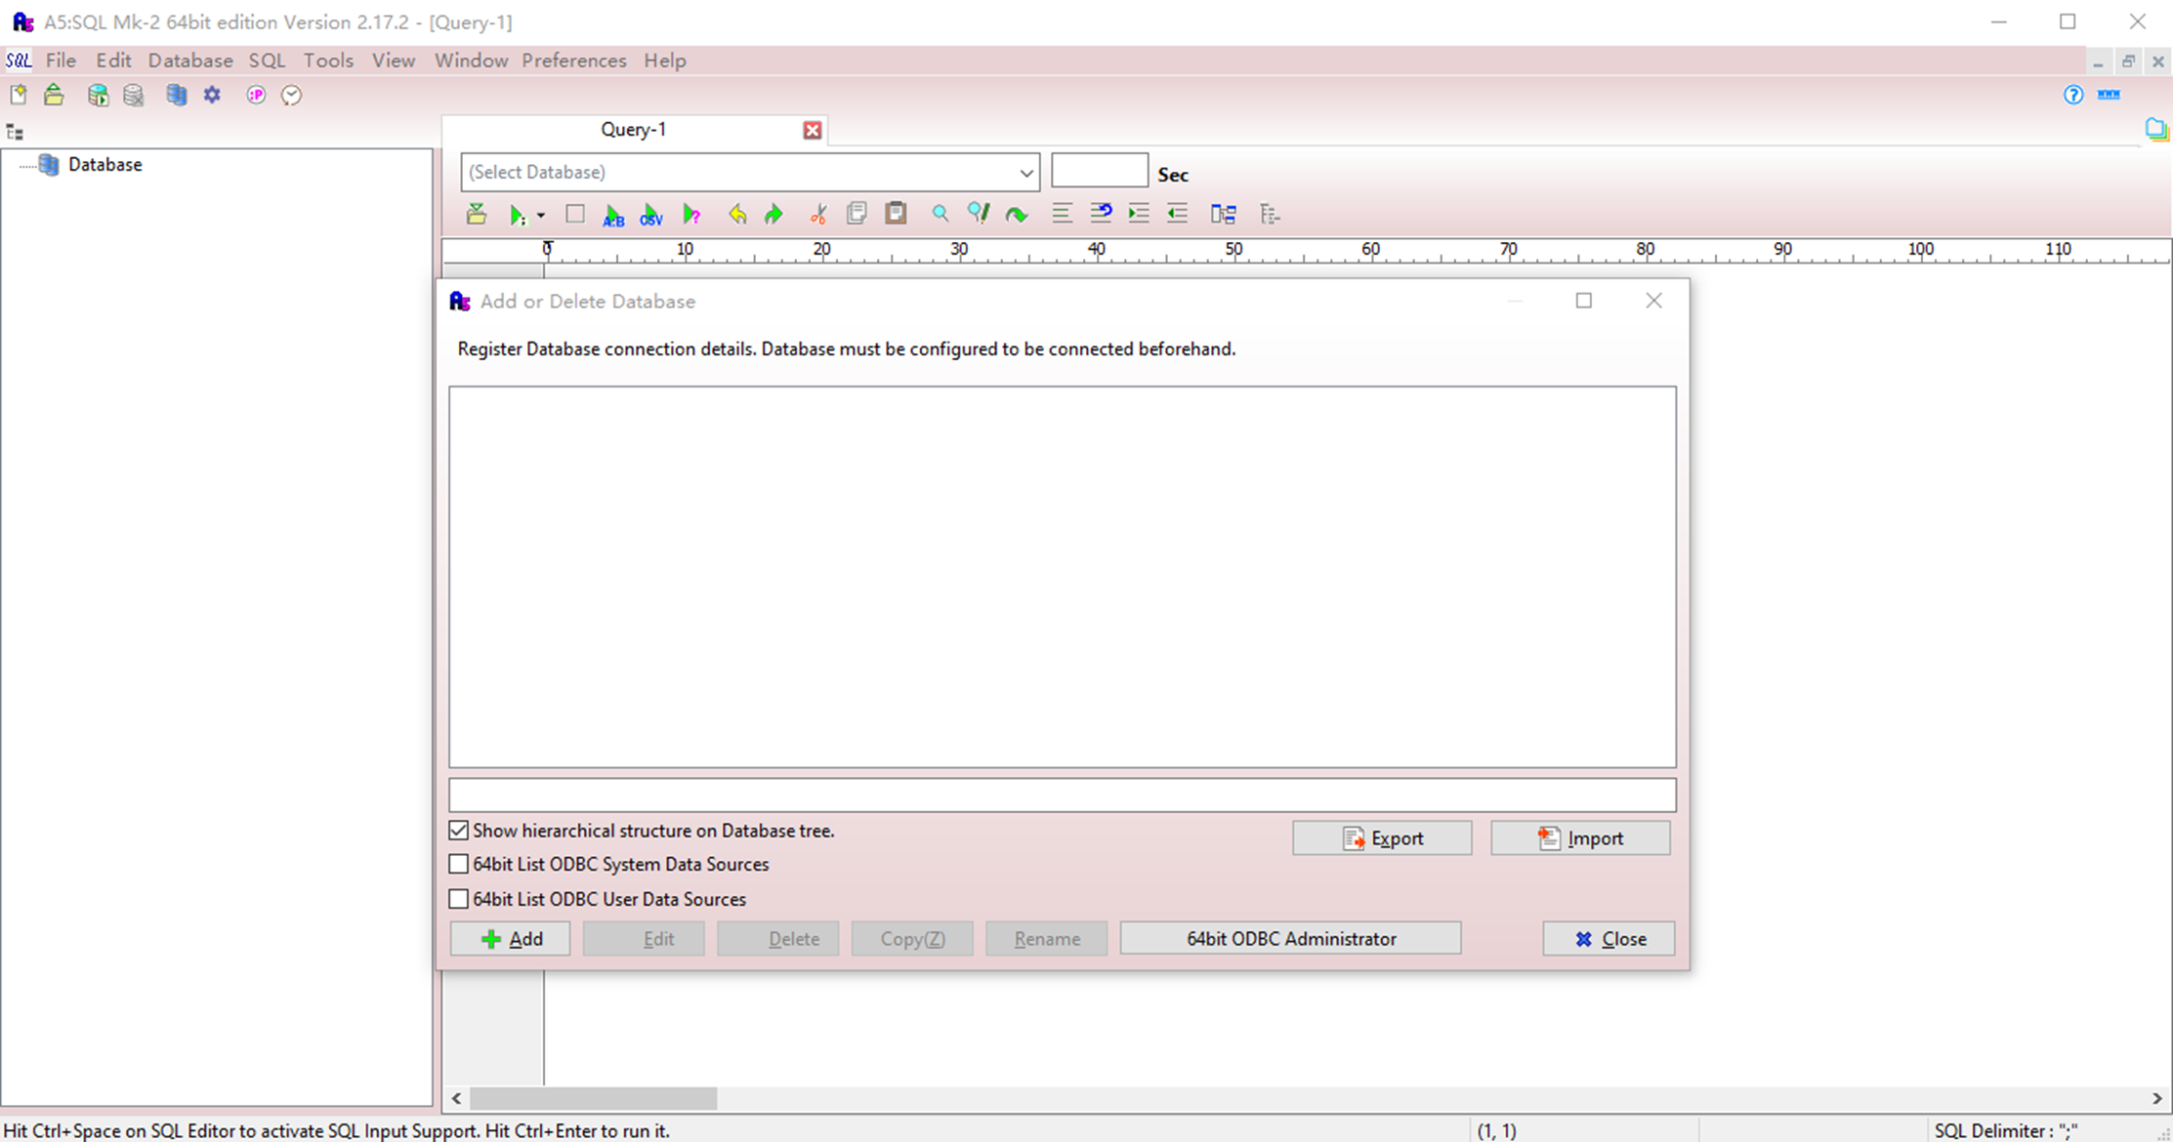Screen dimensions: 2173x1142
Task: Click the stop square icon in query toolbar
Action: (575, 214)
